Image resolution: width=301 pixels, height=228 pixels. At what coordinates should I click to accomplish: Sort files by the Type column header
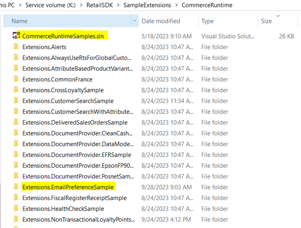click(x=228, y=21)
